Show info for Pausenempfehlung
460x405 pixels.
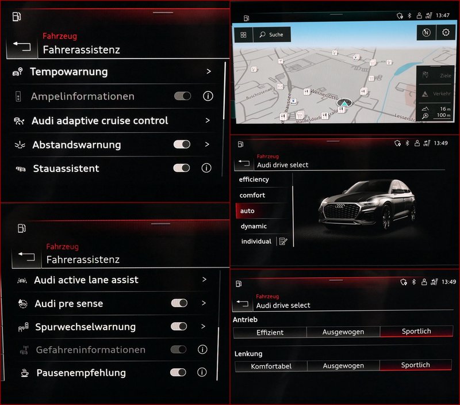202,372
